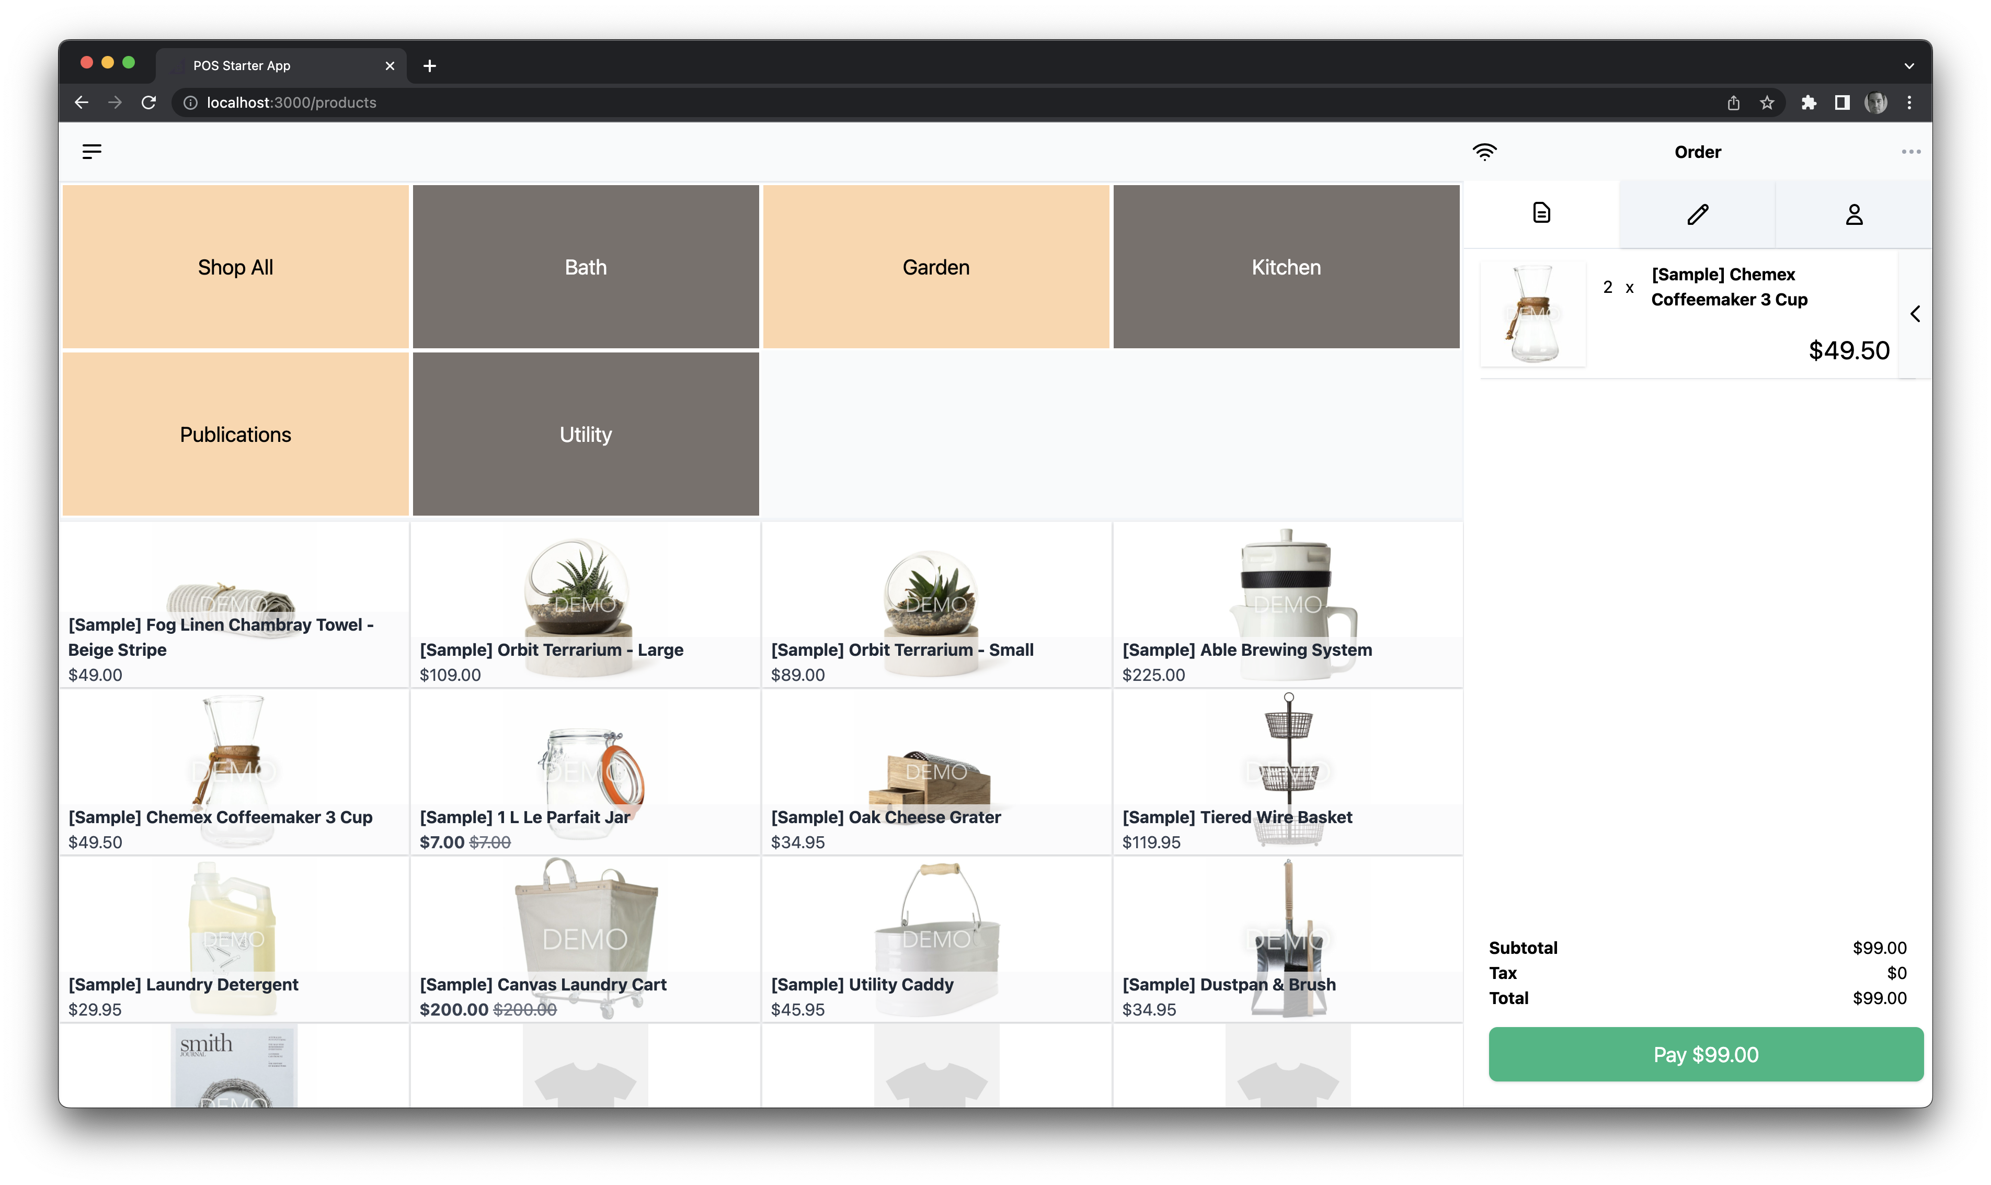The height and width of the screenshot is (1185, 1991).
Task: Bookmark the page with the star icon
Action: tap(1767, 102)
